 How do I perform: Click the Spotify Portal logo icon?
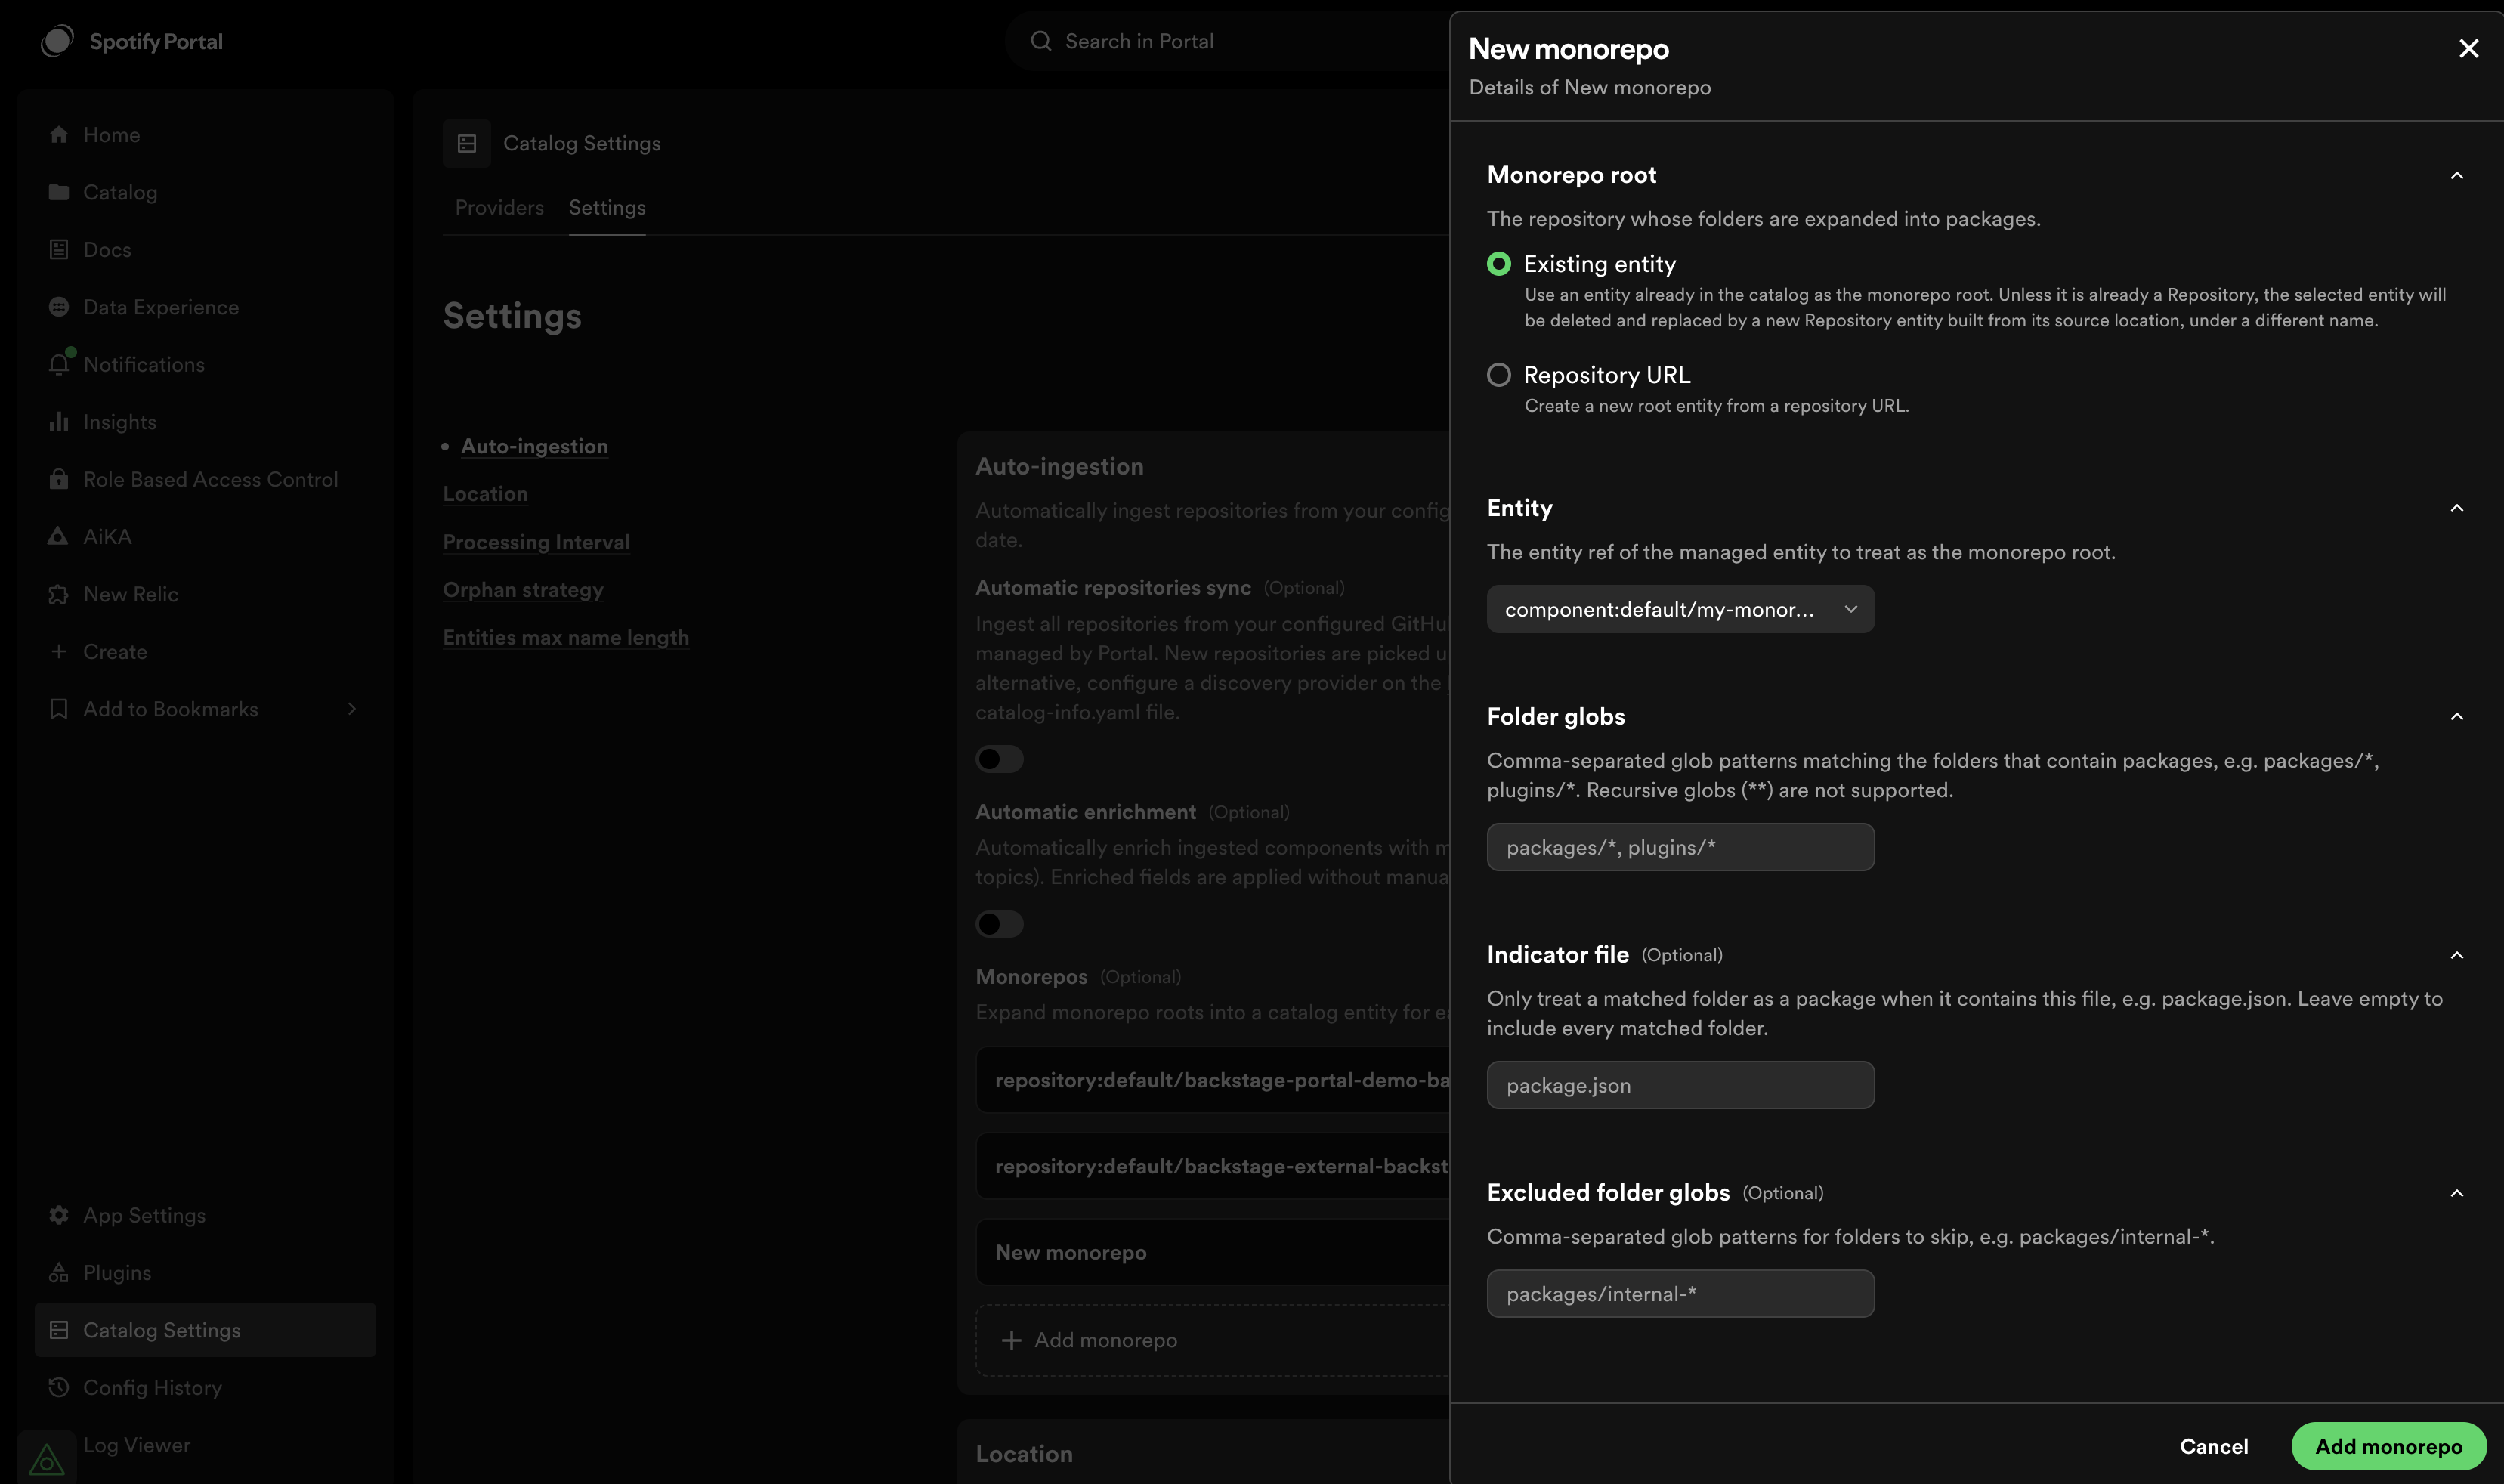click(x=57, y=41)
